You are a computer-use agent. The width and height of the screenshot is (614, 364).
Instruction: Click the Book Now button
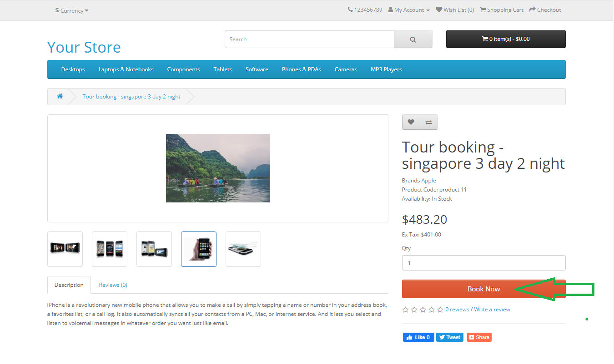tap(484, 289)
